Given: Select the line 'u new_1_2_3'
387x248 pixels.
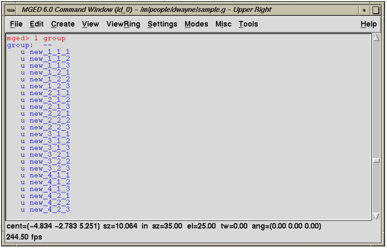Looking at the screenshot, I should (45, 86).
